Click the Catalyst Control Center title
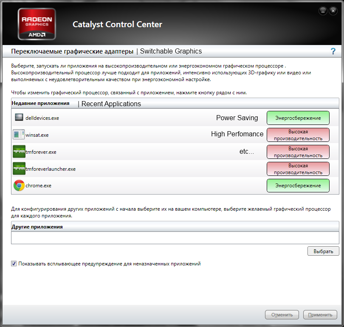 coord(117,24)
